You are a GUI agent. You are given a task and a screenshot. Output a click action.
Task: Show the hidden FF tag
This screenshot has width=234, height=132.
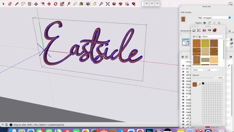point(183,69)
